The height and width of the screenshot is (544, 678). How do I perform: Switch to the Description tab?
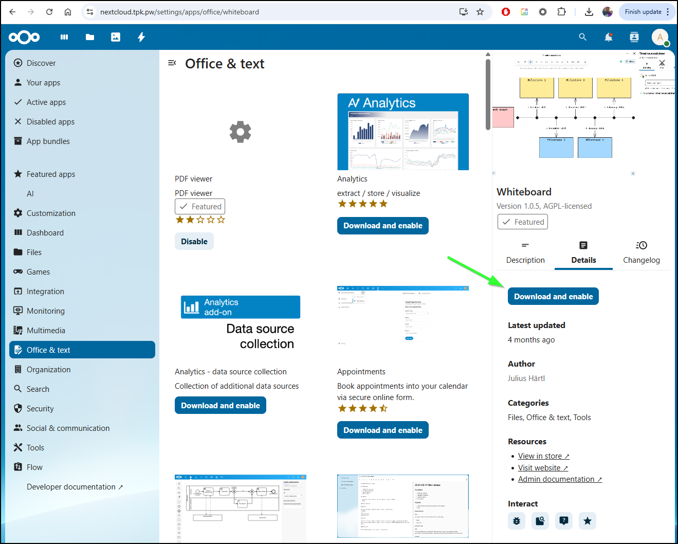(x=525, y=252)
